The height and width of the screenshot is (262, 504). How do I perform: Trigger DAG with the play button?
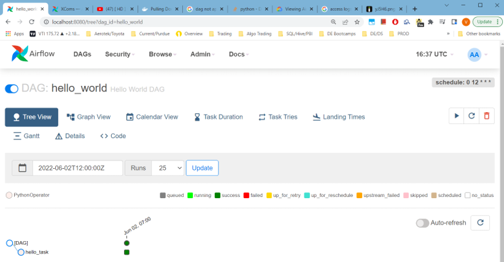tap(457, 116)
